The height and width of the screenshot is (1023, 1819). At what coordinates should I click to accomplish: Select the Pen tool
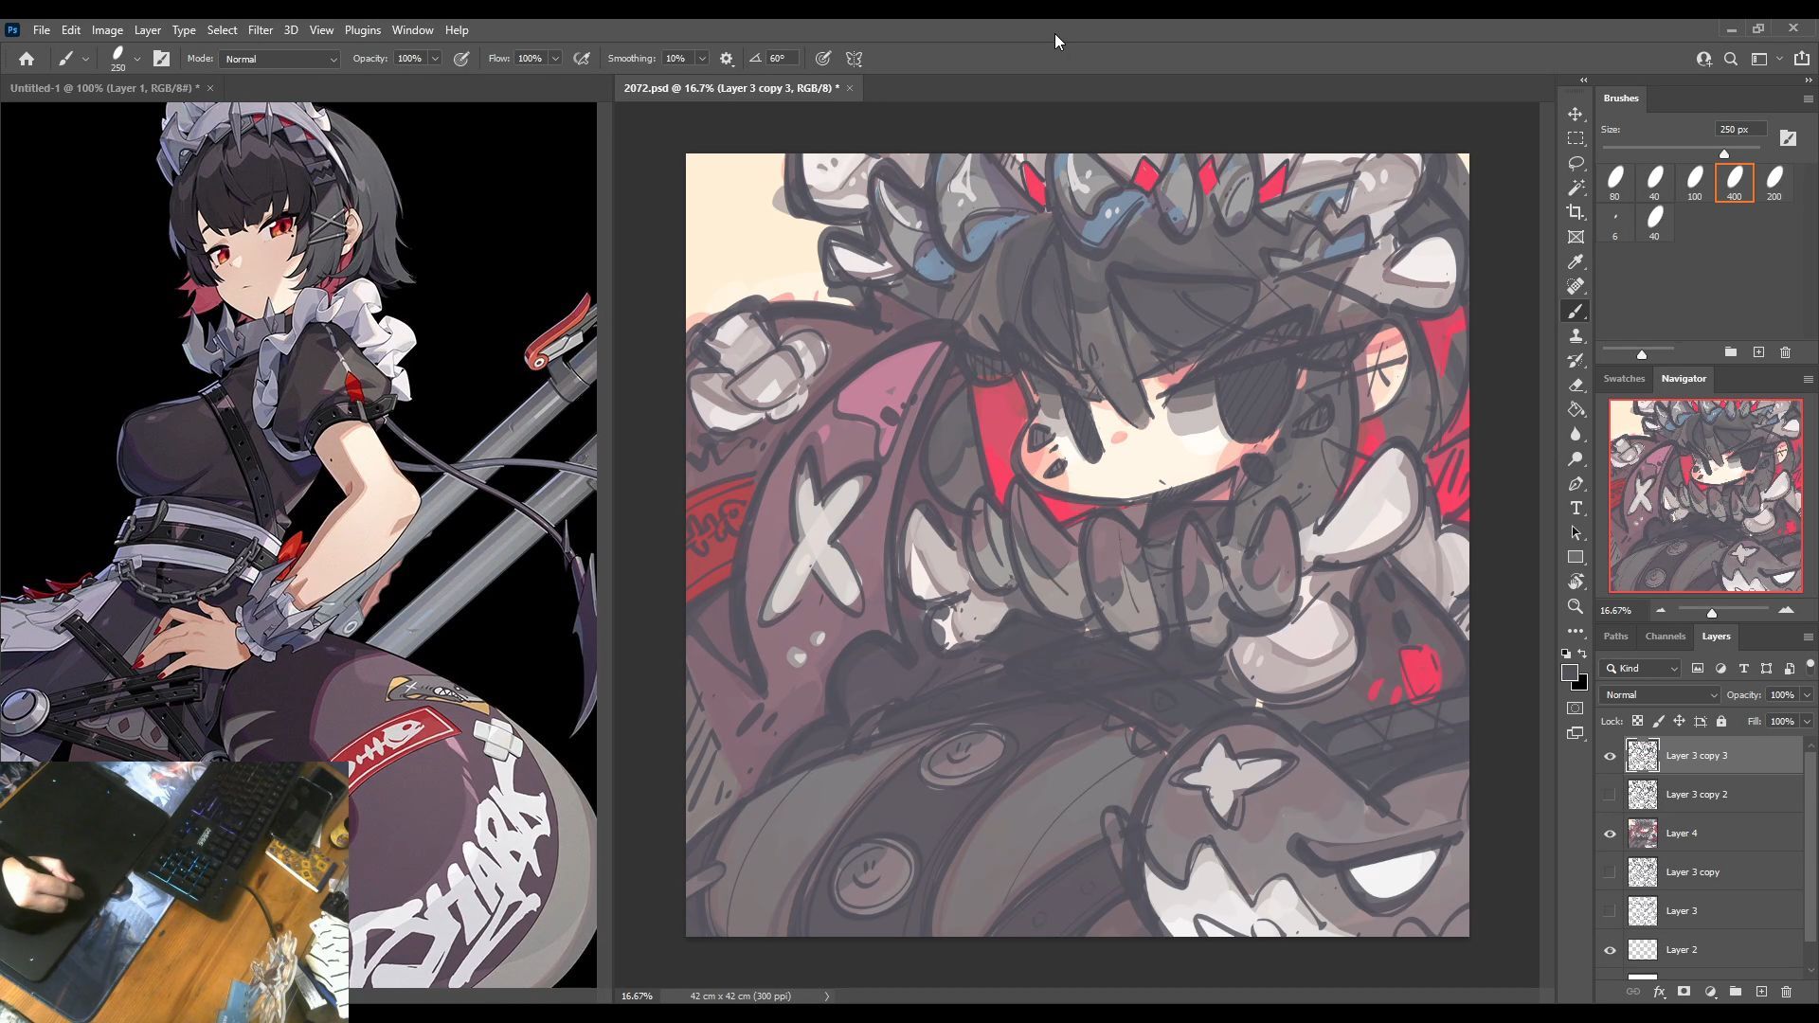[1576, 483]
